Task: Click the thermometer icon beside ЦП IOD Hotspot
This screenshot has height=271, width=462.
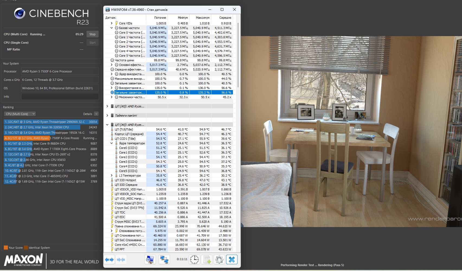Action: [x=112, y=180]
